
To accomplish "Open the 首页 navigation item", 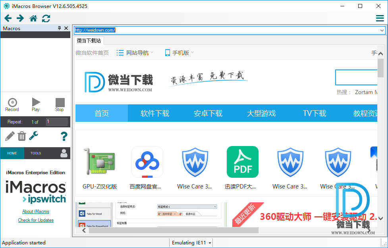I will click(x=102, y=113).
